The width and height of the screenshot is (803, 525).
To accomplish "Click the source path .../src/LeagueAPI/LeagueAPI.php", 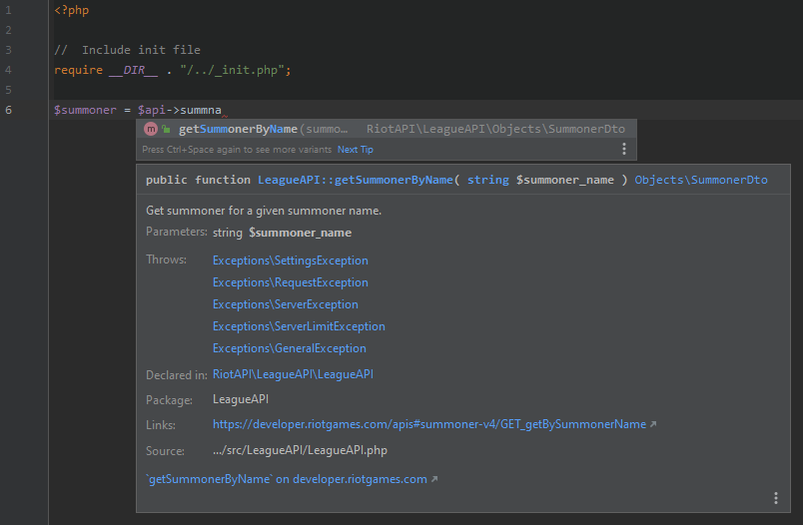I will pos(300,450).
